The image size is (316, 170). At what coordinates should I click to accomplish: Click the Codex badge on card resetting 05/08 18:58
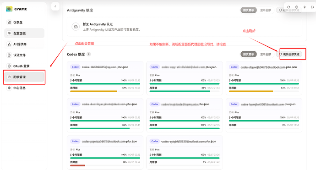(x=234, y=104)
